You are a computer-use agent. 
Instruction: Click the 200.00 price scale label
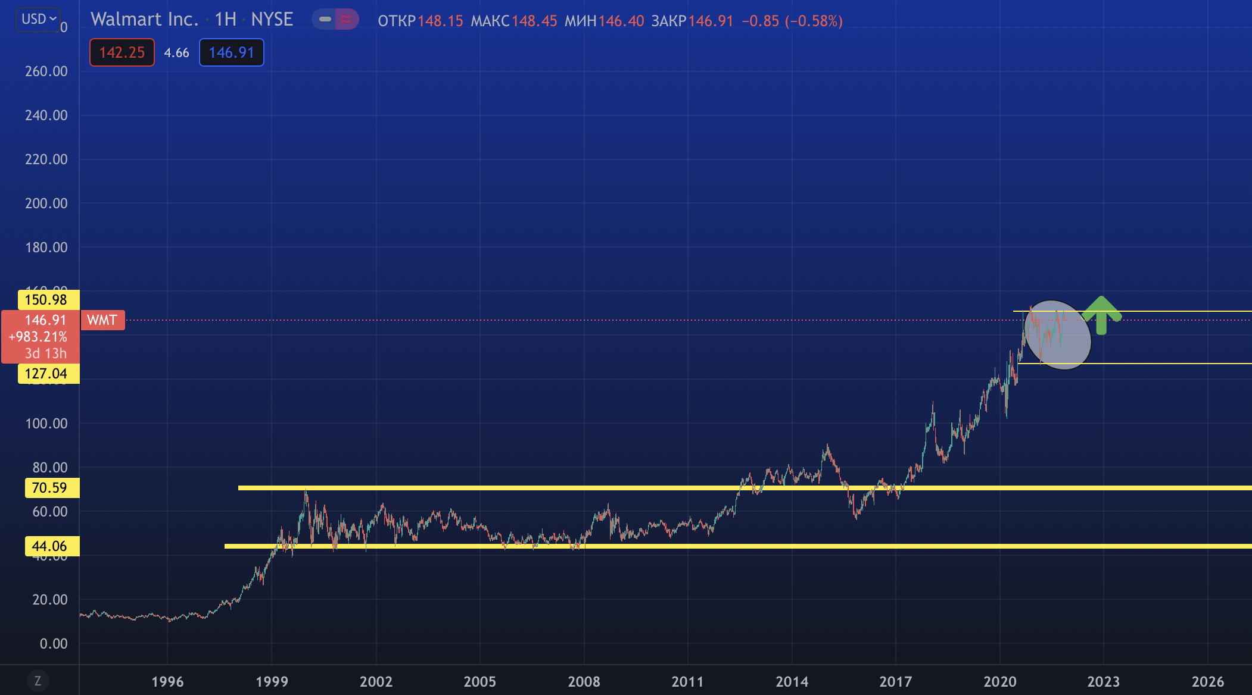(46, 204)
